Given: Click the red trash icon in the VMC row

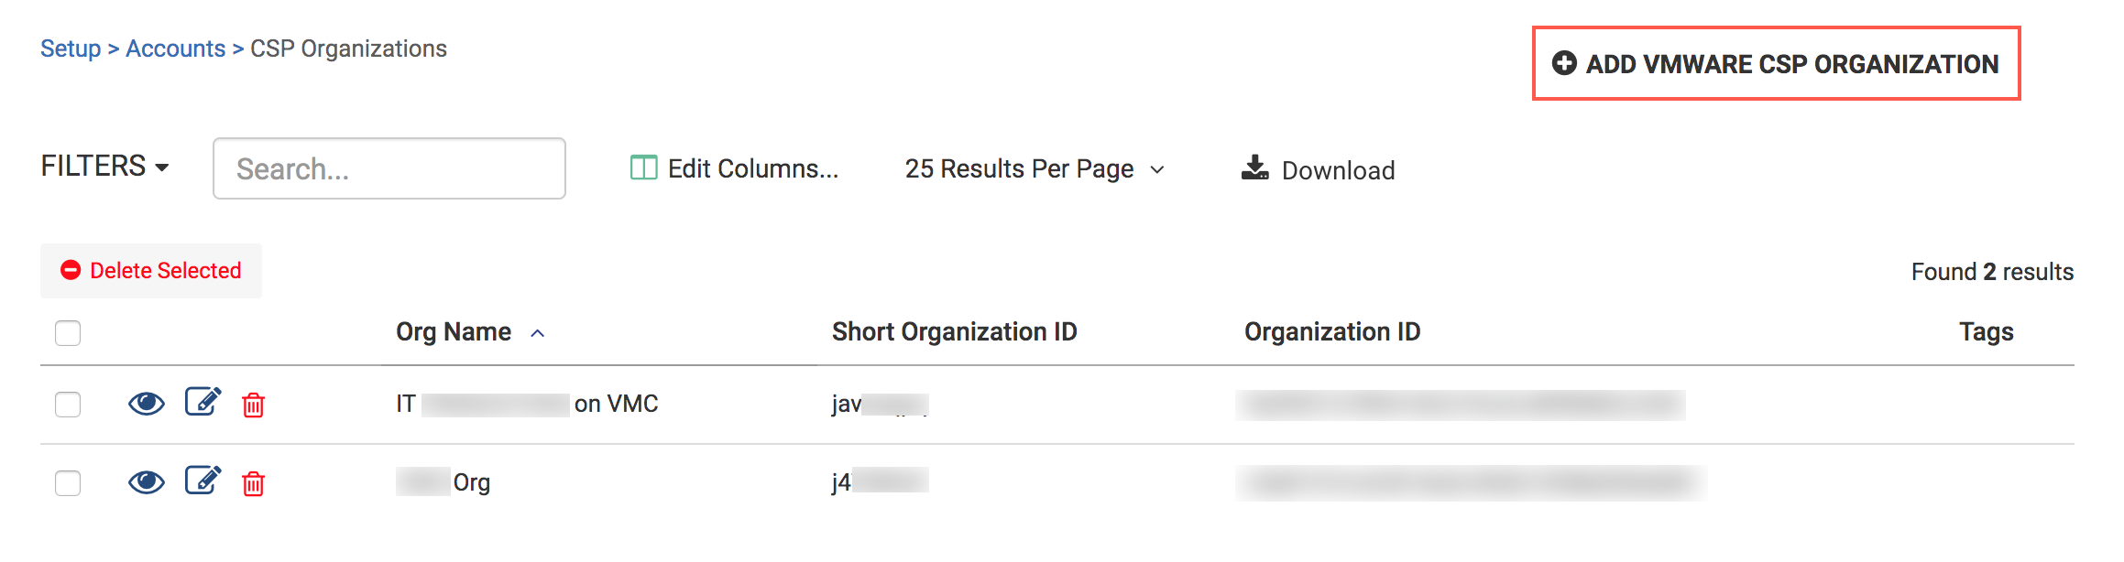Looking at the screenshot, I should (x=253, y=405).
